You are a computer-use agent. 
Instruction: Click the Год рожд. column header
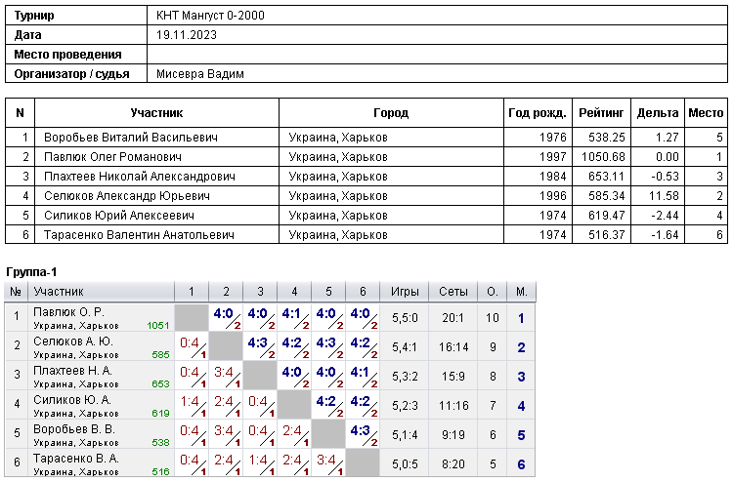pos(538,113)
